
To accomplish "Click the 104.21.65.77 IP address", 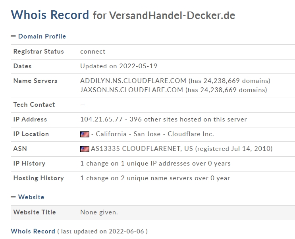I will (x=101, y=119).
